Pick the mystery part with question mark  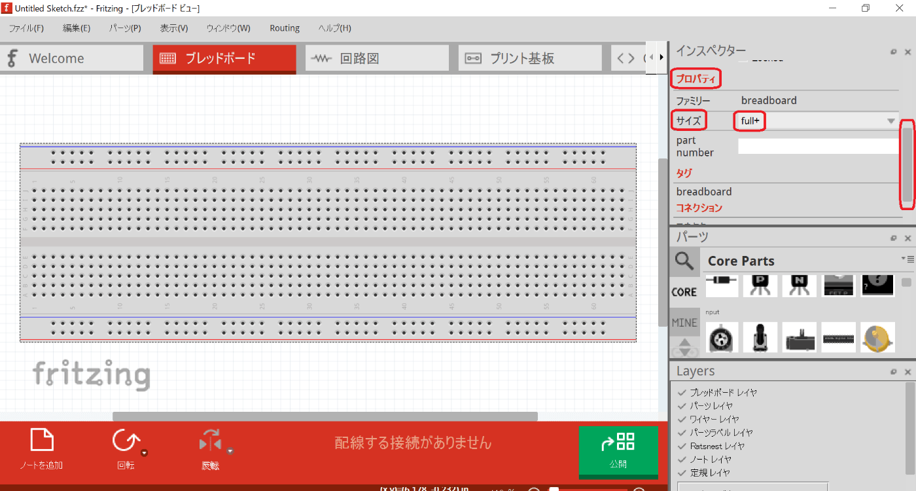click(x=878, y=285)
